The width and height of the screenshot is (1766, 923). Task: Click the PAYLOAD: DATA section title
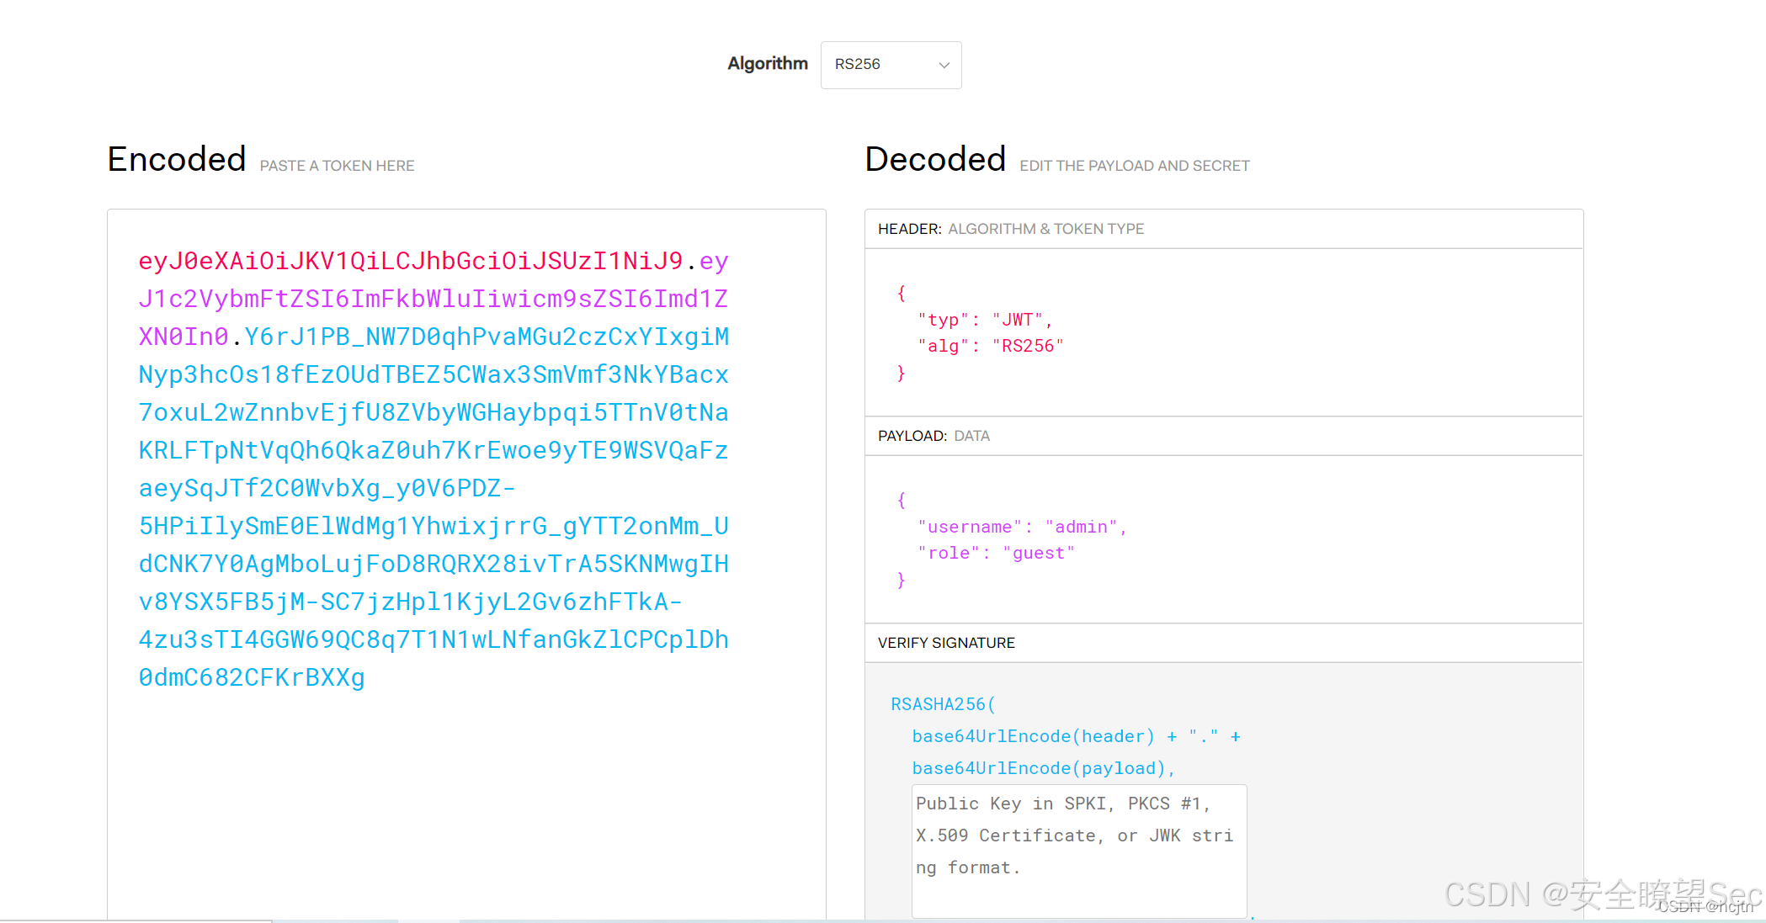[934, 436]
